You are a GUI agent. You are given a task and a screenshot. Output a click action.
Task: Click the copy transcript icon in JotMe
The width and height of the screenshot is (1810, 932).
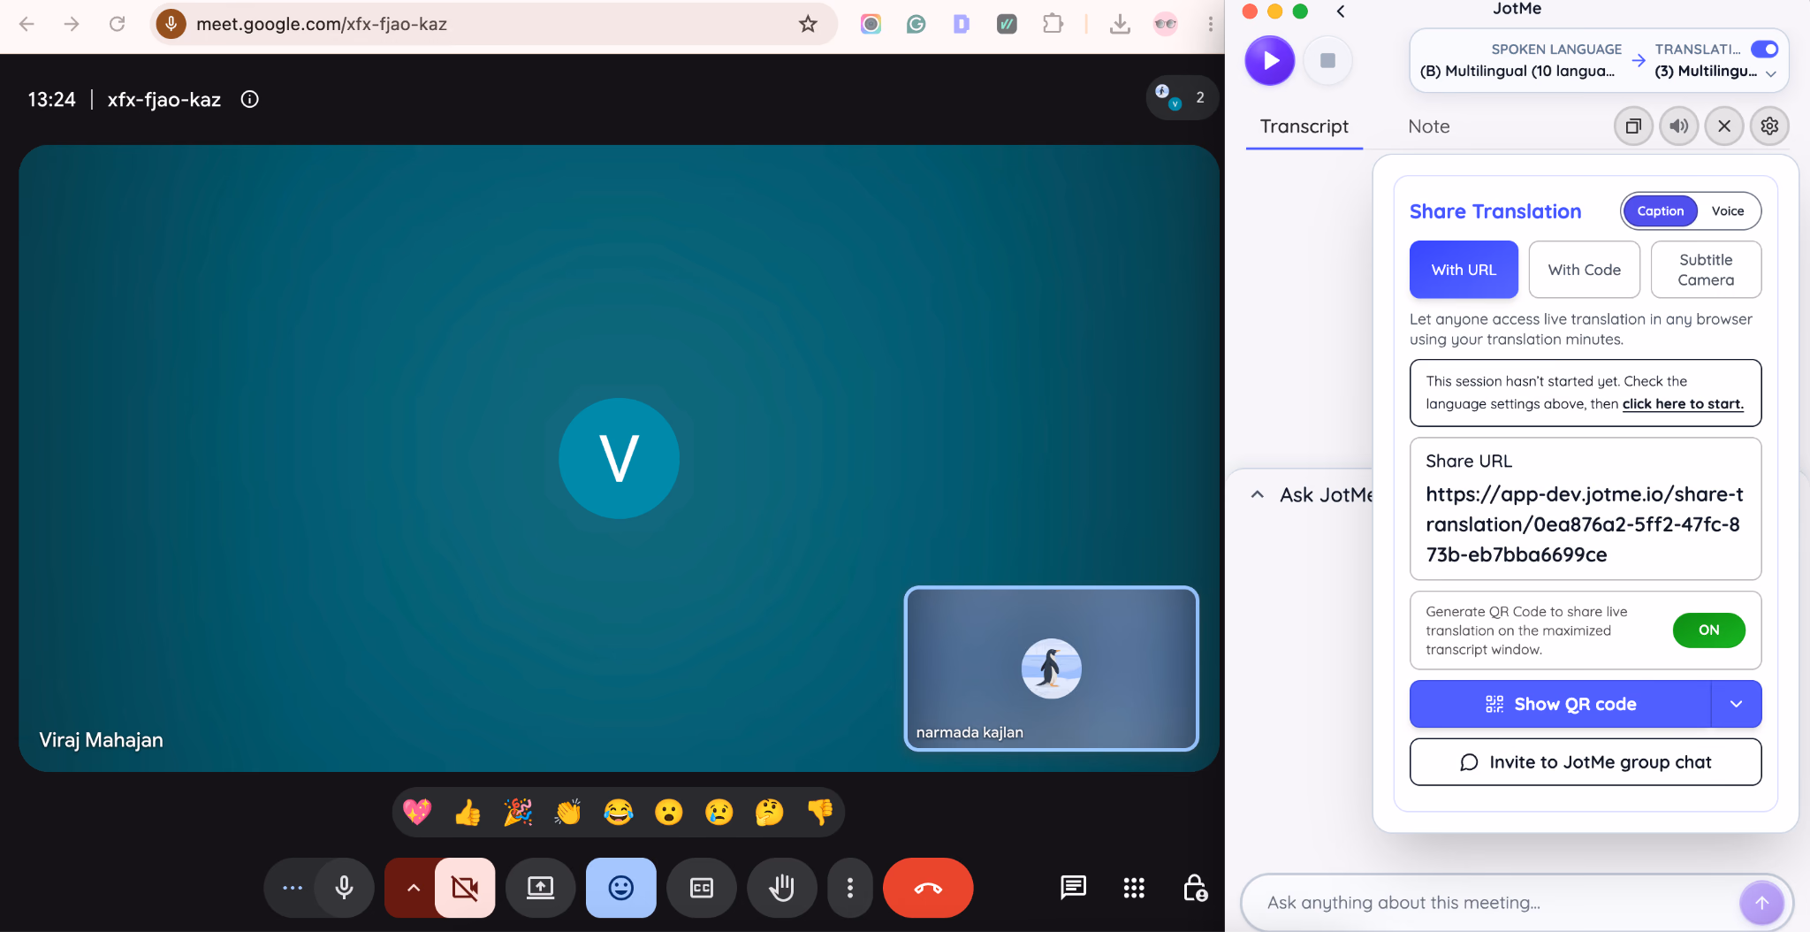click(x=1633, y=126)
